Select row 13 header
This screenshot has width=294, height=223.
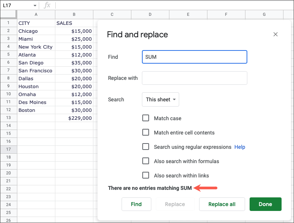tap(8, 118)
